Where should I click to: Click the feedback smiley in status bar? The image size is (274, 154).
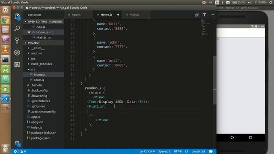tap(211, 151)
